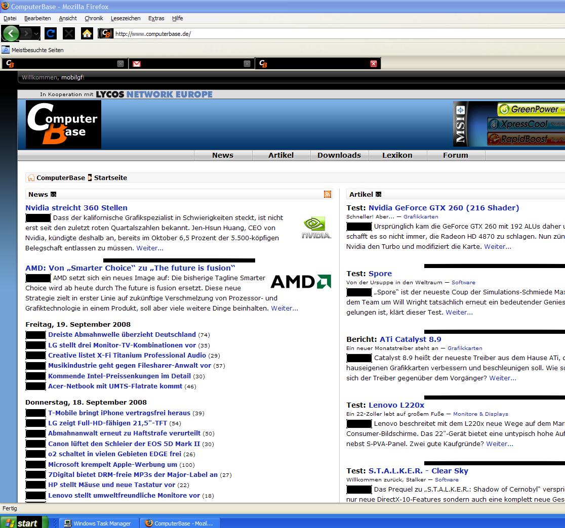
Task: Open the back/forward history dropdown
Action: coord(36,34)
